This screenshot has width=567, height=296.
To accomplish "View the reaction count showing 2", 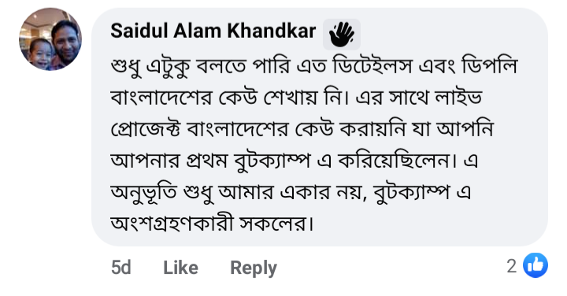I will (511, 266).
